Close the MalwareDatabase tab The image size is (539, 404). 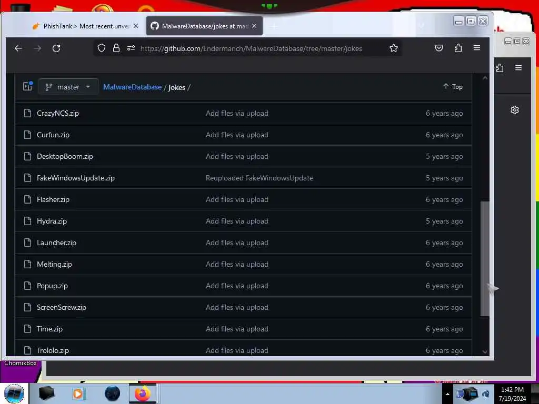click(254, 26)
